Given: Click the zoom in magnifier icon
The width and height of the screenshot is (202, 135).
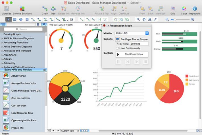Looking at the screenshot, I should click(x=193, y=20).
